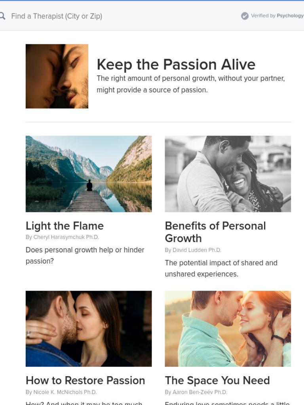
Task: Focus the Find a Therapist search field
Action: pyautogui.click(x=57, y=16)
